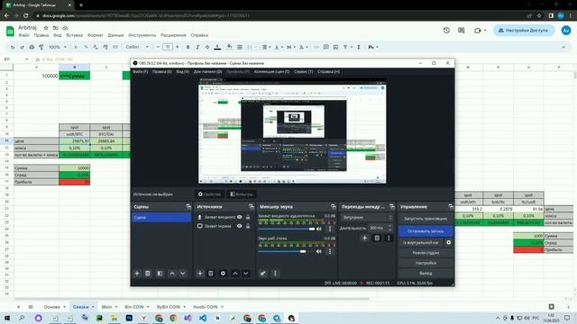Mute the desktop audio speaker icon
Screen dimensions: 577x324
coord(319,252)
